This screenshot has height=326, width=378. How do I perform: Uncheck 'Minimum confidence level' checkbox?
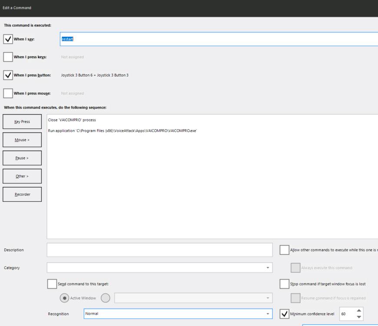pyautogui.click(x=285, y=314)
